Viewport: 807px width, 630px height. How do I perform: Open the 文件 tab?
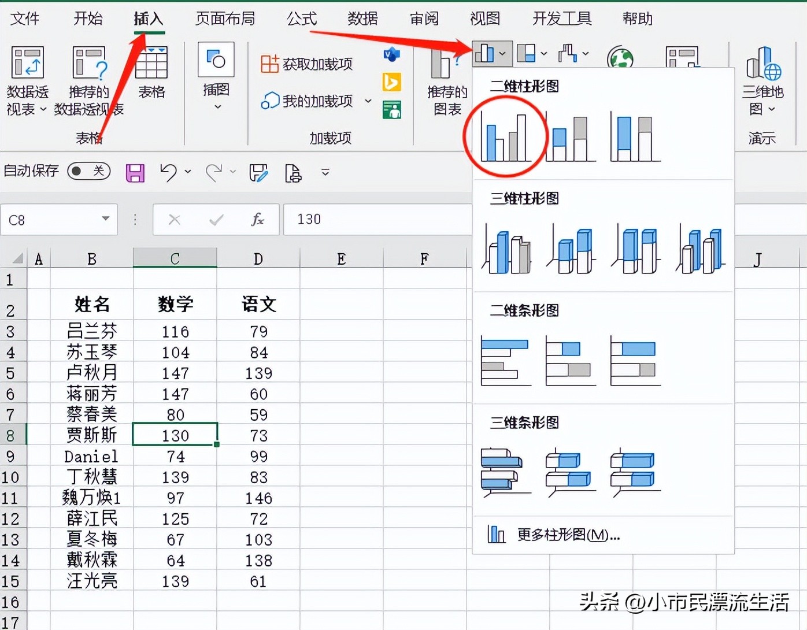tap(25, 18)
